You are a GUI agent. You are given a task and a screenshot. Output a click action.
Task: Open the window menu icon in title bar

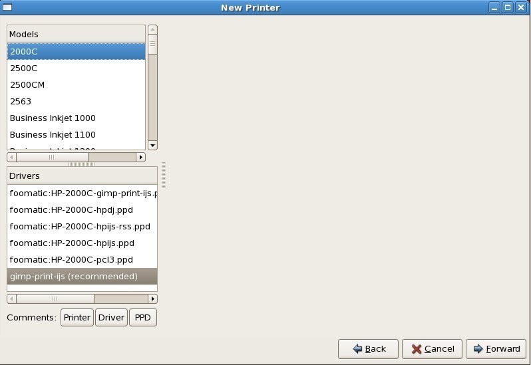coord(7,7)
